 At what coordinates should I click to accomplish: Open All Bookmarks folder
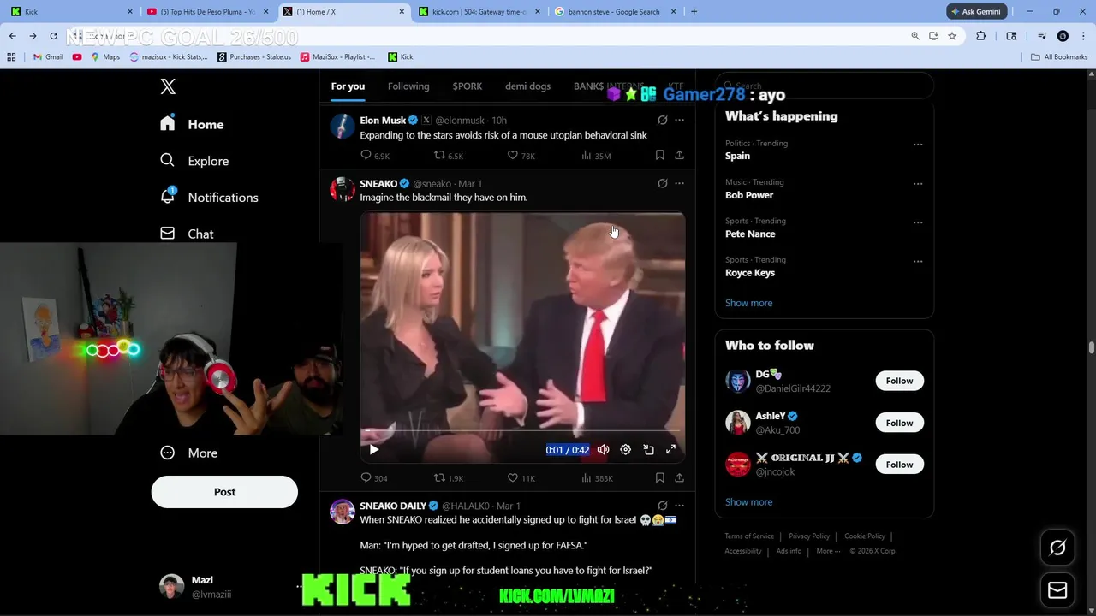pos(1059,57)
